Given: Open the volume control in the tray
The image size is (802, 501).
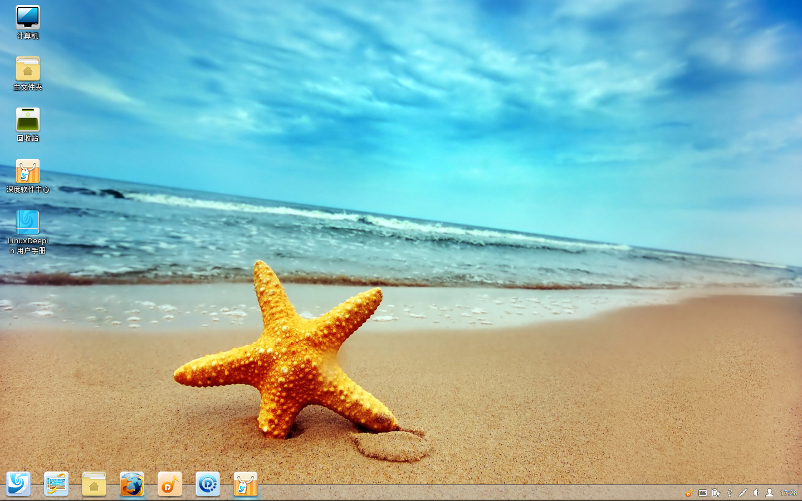Looking at the screenshot, I should coord(756,493).
